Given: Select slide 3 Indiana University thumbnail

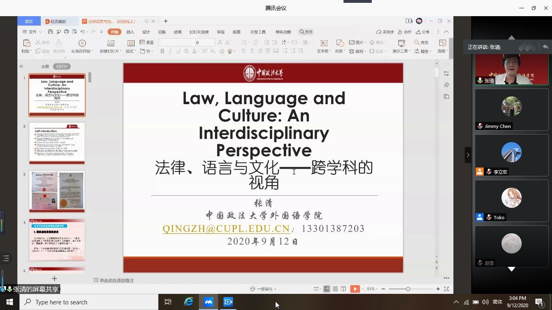Looking at the screenshot, I should pos(57,191).
